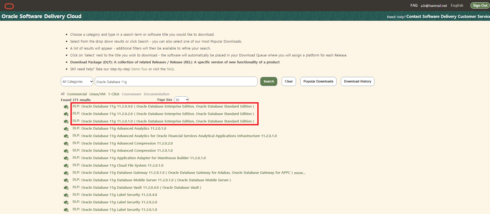Image resolution: width=490 pixels, height=214 pixels.
Task: Click the search text field
Action: pos(176,81)
